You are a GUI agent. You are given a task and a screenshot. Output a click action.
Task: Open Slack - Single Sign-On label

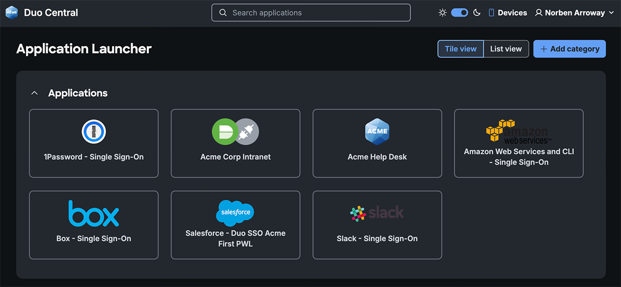377,238
